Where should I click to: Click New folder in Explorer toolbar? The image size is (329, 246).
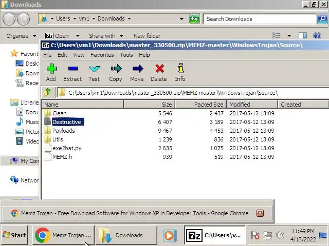tap(147, 36)
